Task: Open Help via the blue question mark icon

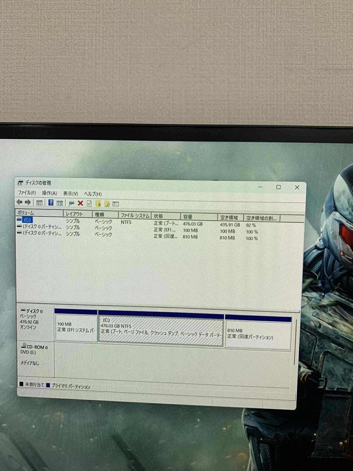Action: coord(51,203)
